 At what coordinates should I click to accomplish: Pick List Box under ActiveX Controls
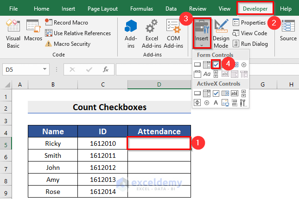point(225,93)
